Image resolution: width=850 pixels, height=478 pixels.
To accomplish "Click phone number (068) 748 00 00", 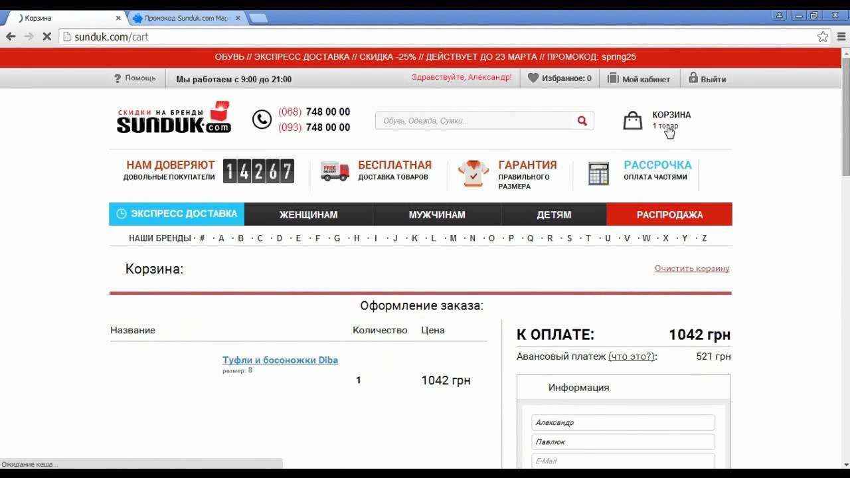I will (314, 112).
